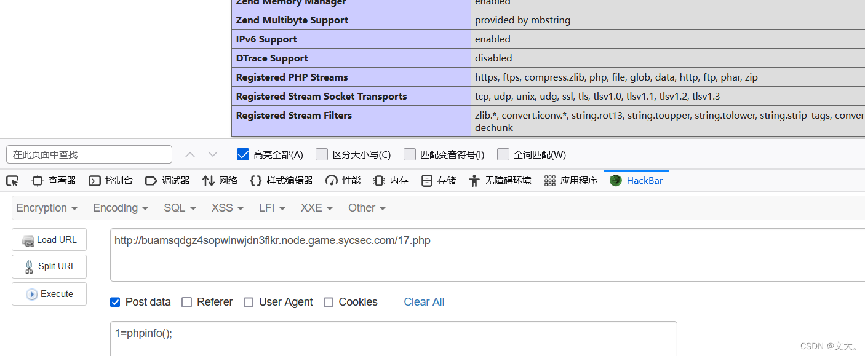The height and width of the screenshot is (356, 865).
Task: Select the element picker tool
Action: (12, 180)
